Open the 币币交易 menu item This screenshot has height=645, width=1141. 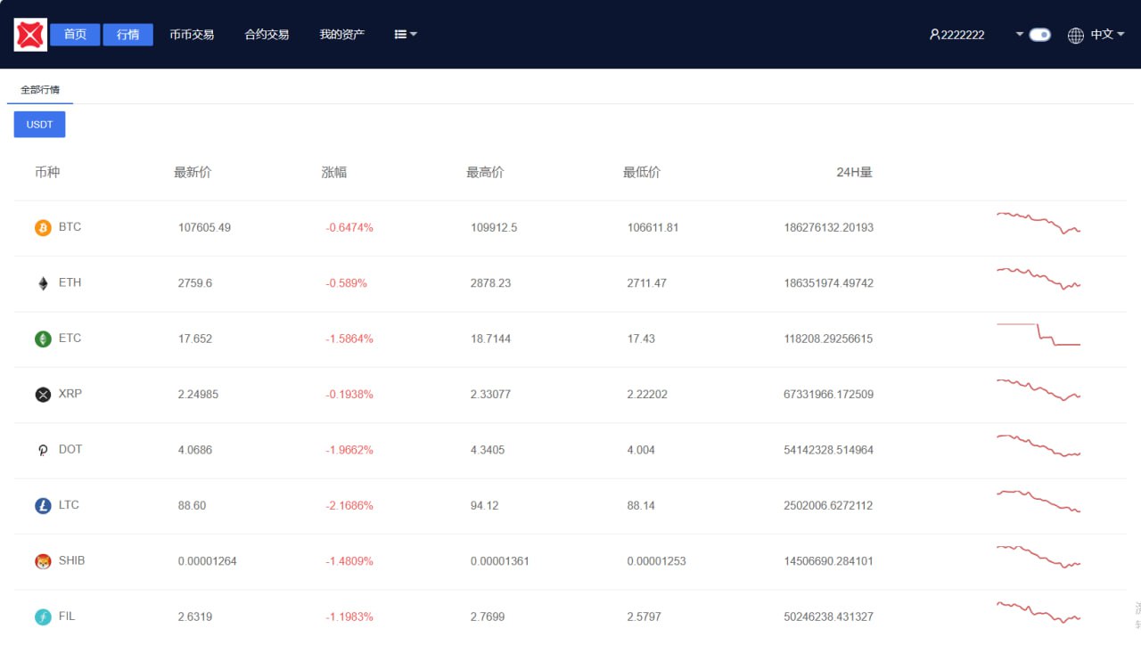(x=192, y=35)
